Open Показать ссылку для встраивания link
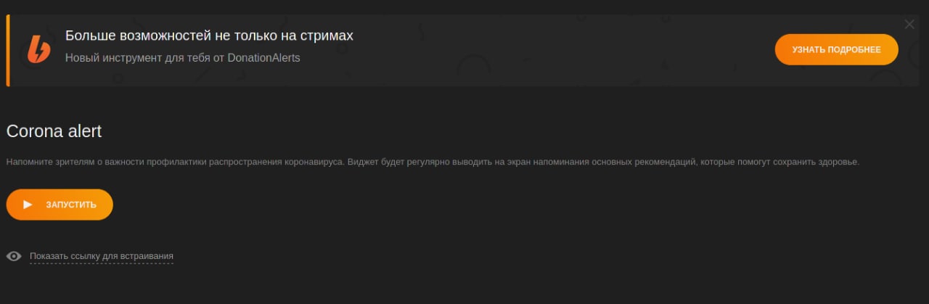Viewport: 929px width, 304px height. pos(102,256)
